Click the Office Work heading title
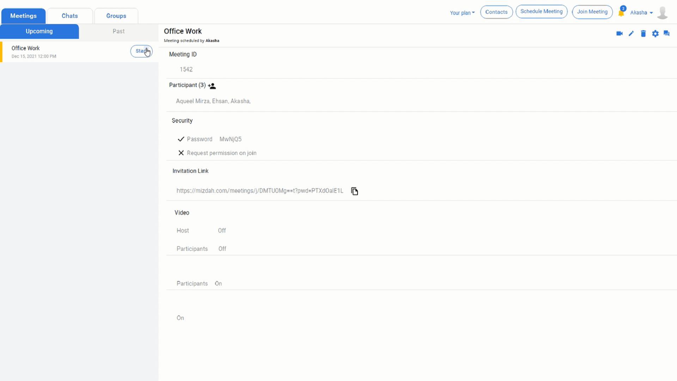677x381 pixels. coord(183,31)
